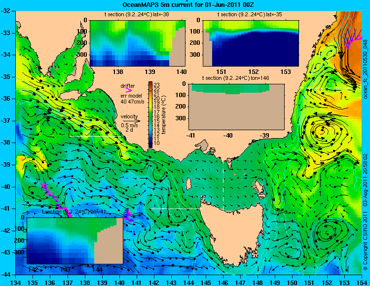This screenshot has width=370, height=286.
Task: Click the 'velocity' legend label
Action: tap(129, 116)
